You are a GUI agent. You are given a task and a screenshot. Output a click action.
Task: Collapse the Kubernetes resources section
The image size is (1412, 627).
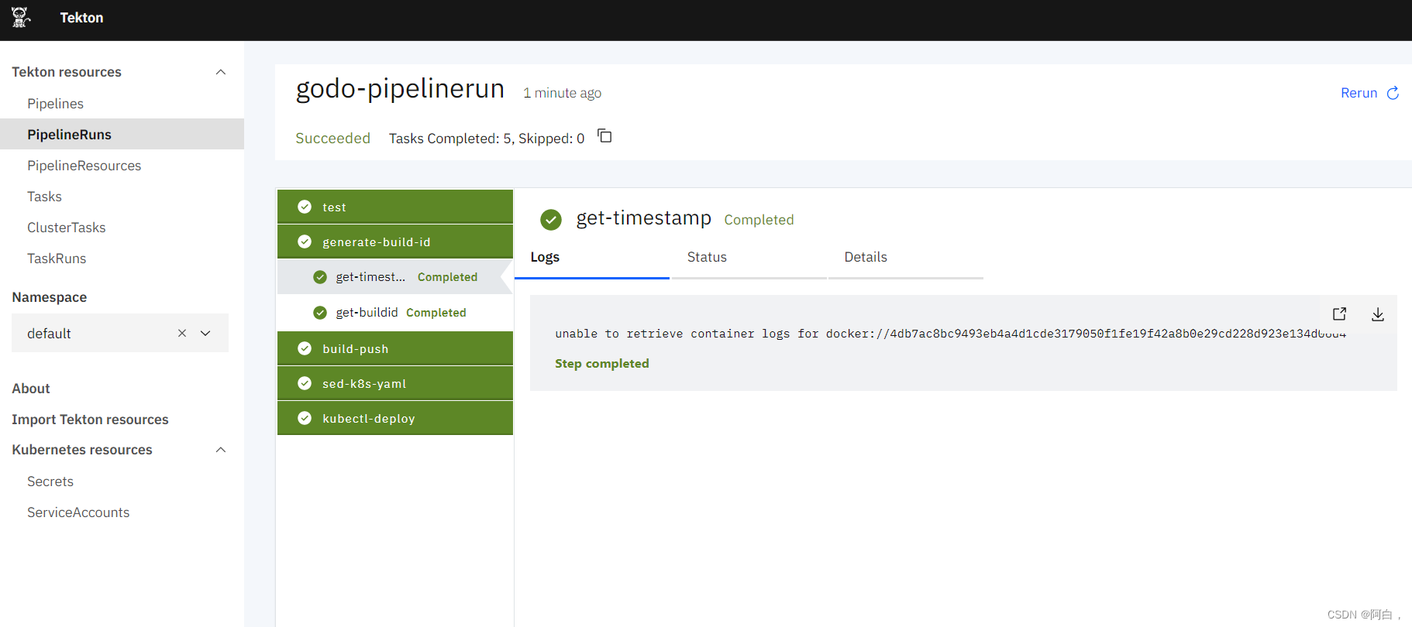coord(221,450)
